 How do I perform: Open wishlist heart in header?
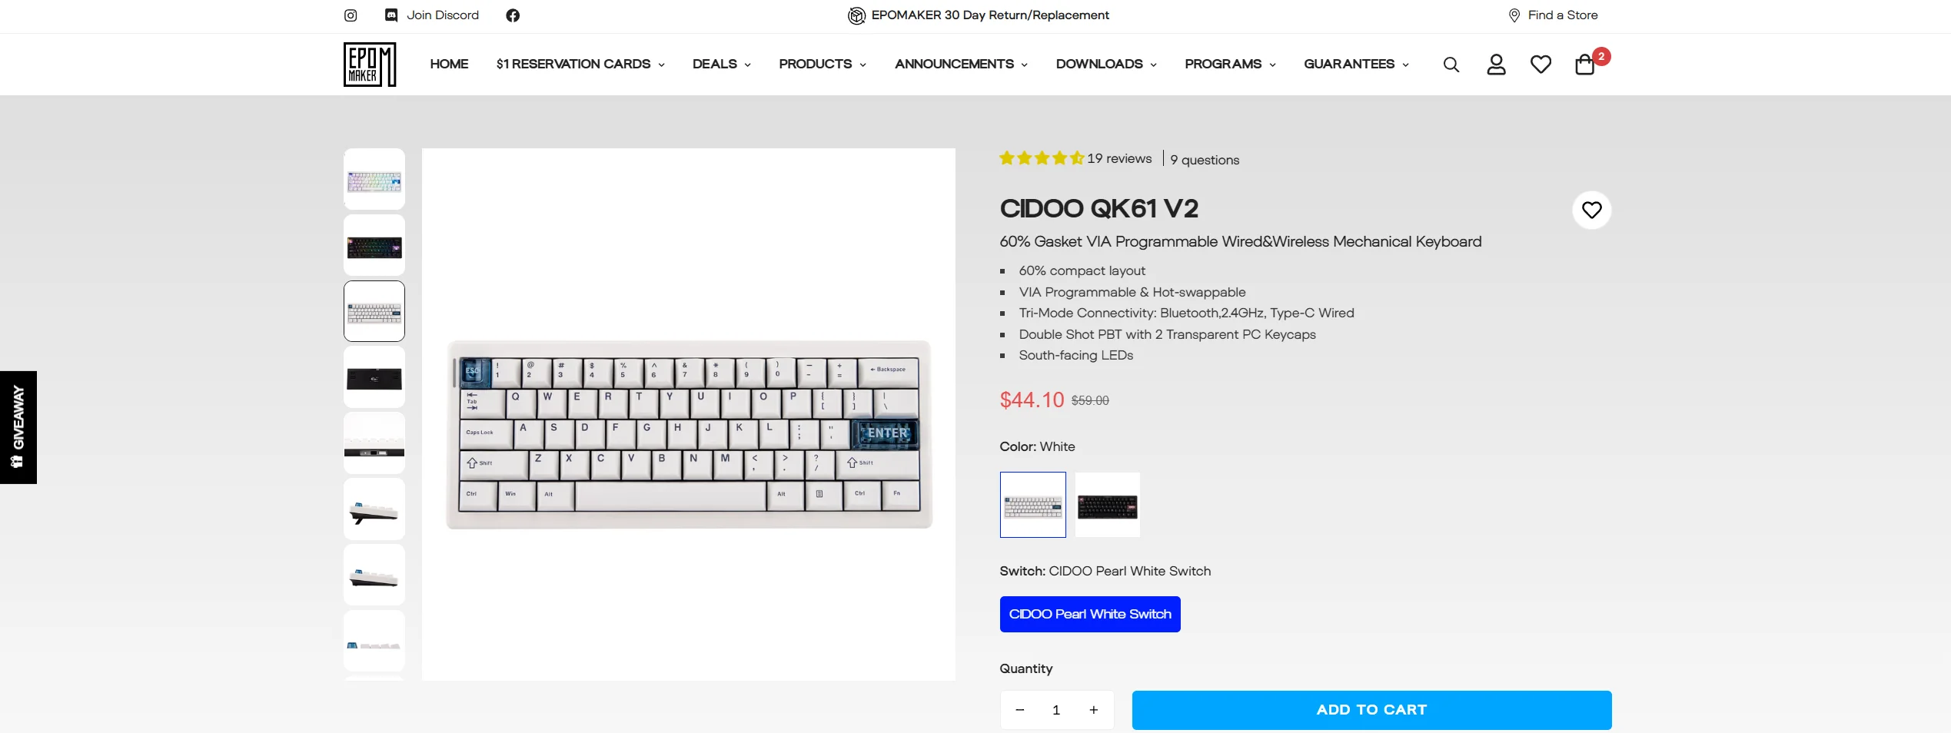[x=1541, y=65]
